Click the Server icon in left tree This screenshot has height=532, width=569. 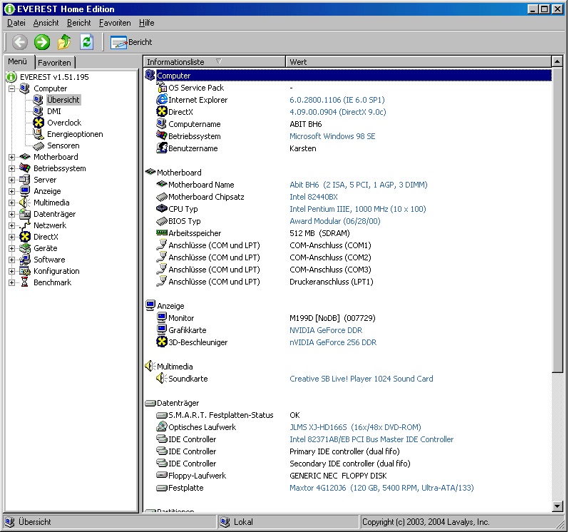pyautogui.click(x=25, y=180)
